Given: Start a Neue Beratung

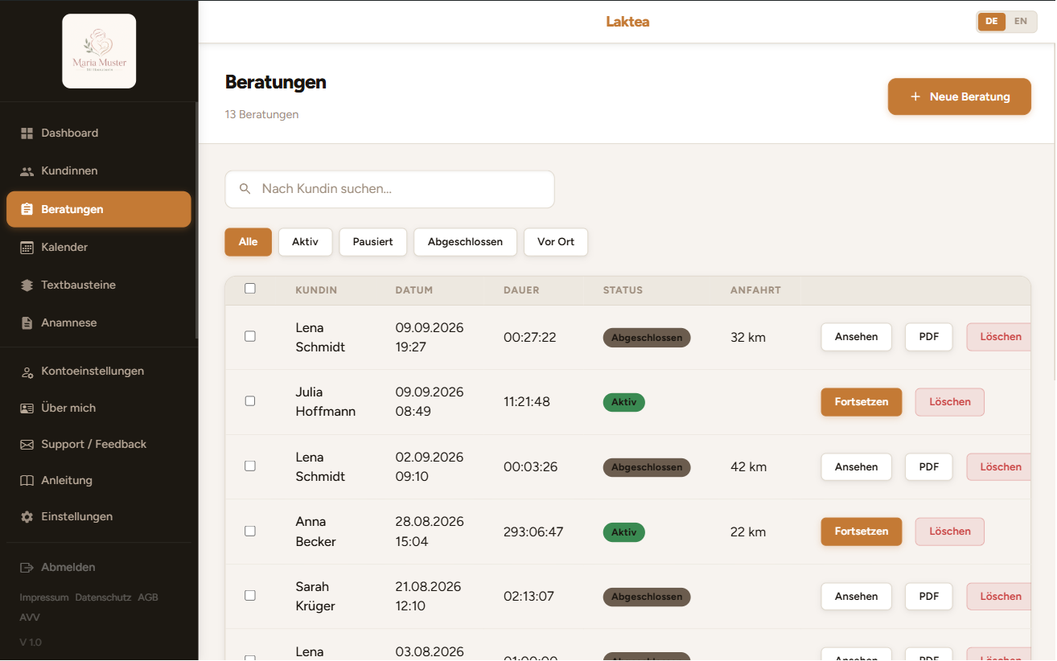Looking at the screenshot, I should pyautogui.click(x=960, y=96).
